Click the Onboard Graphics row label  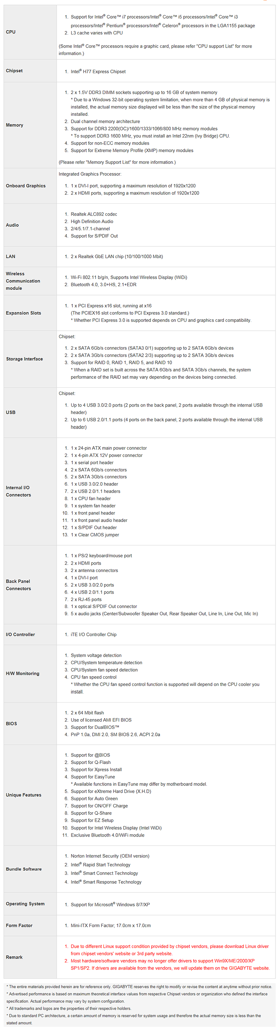(26, 186)
